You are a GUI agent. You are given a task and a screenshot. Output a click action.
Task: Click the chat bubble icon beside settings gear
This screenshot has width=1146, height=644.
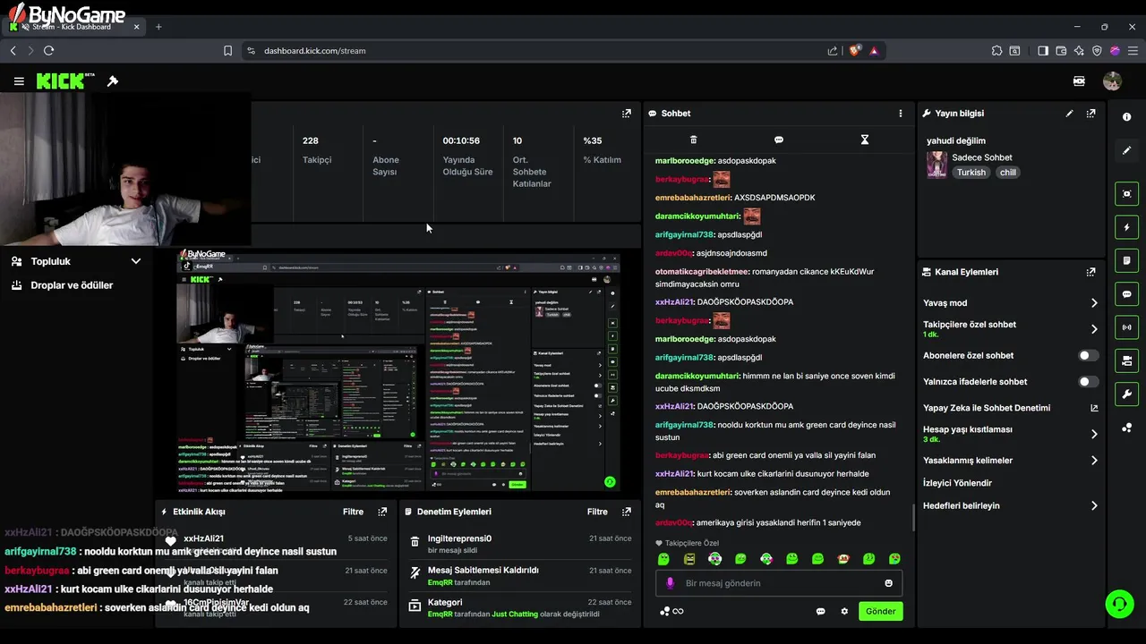point(820,612)
